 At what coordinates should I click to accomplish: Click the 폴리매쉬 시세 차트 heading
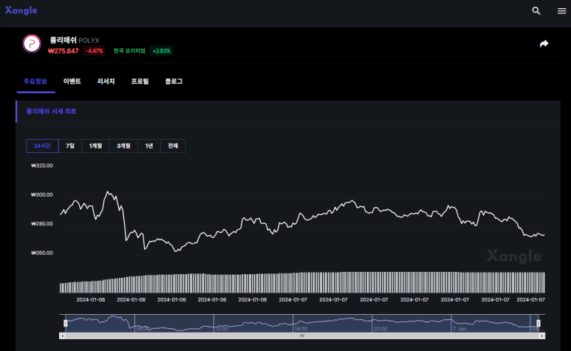[52, 112]
